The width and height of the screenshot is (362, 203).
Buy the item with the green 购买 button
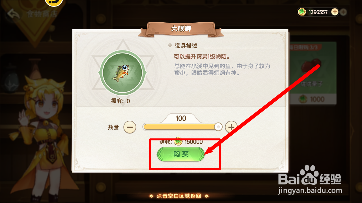coord(181,154)
